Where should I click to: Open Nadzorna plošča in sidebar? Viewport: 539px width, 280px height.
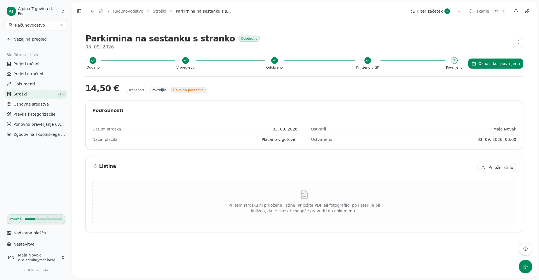coord(36,233)
